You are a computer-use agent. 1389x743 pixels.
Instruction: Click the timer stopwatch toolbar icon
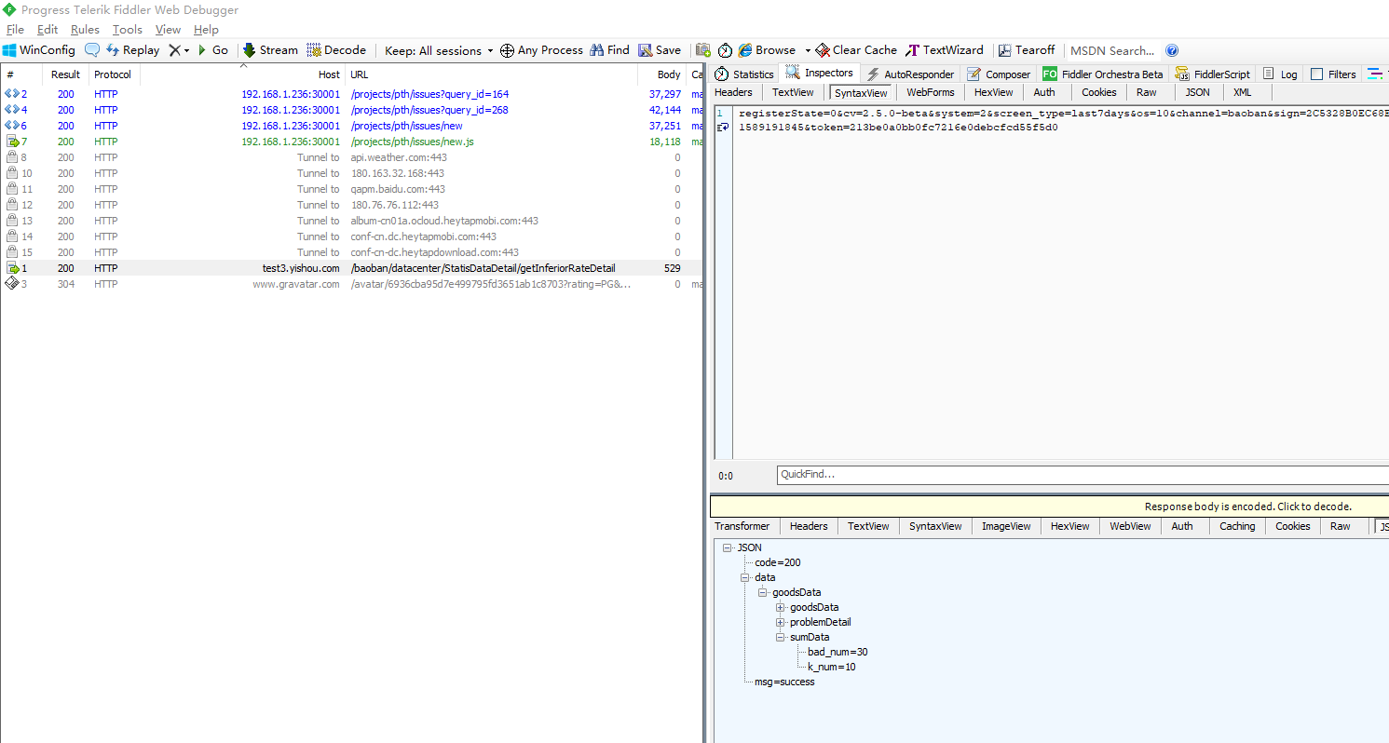725,50
